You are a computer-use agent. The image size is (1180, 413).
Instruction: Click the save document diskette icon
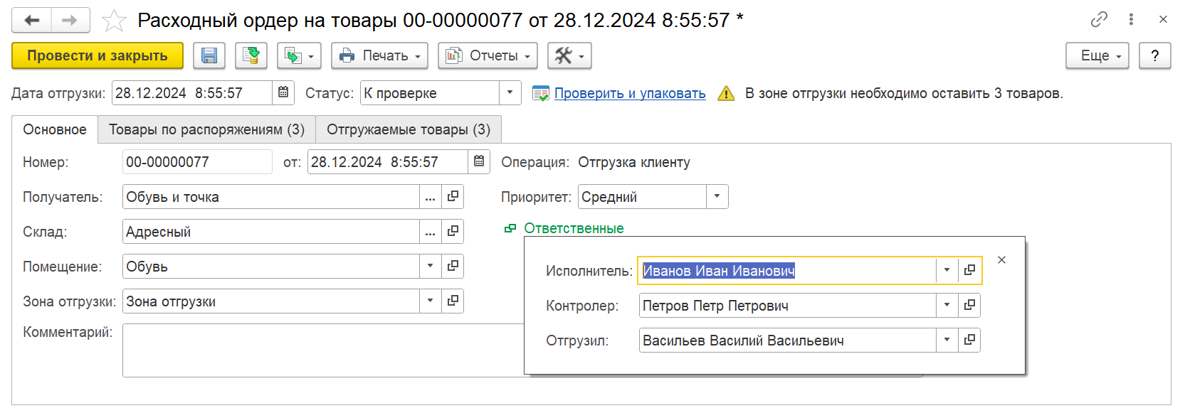(x=209, y=55)
